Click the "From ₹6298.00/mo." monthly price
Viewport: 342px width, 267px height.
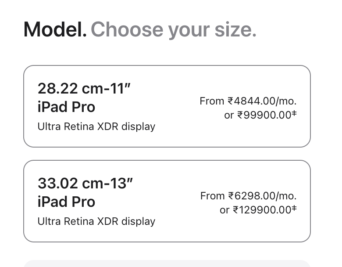pos(248,196)
